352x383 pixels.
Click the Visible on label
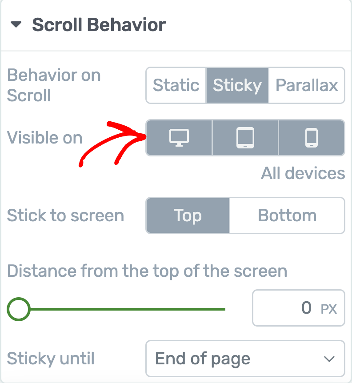tap(45, 138)
